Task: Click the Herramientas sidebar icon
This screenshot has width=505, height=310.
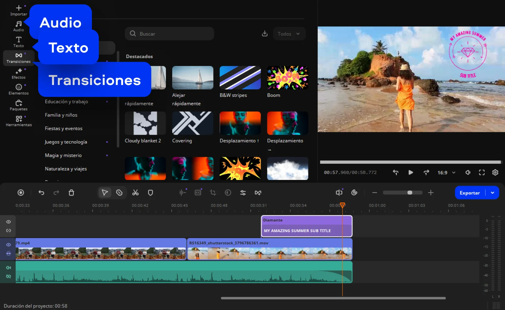Action: (x=18, y=121)
